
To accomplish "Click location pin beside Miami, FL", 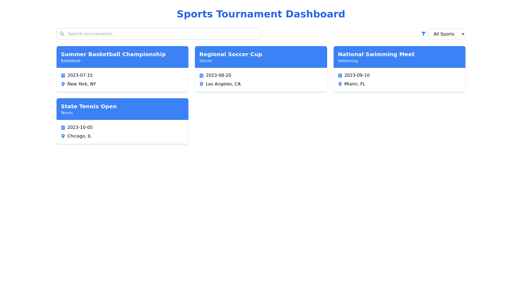I will [340, 84].
